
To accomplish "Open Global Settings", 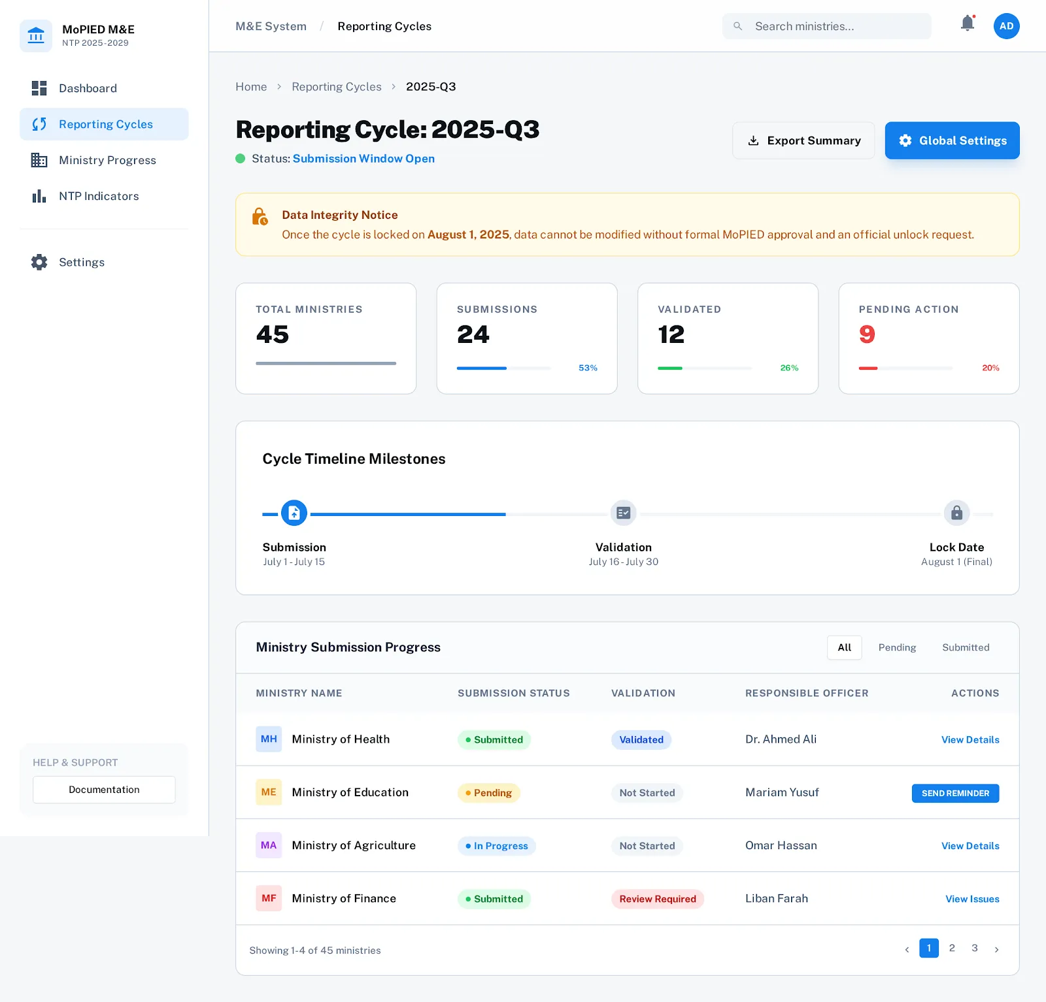I will [x=952, y=140].
